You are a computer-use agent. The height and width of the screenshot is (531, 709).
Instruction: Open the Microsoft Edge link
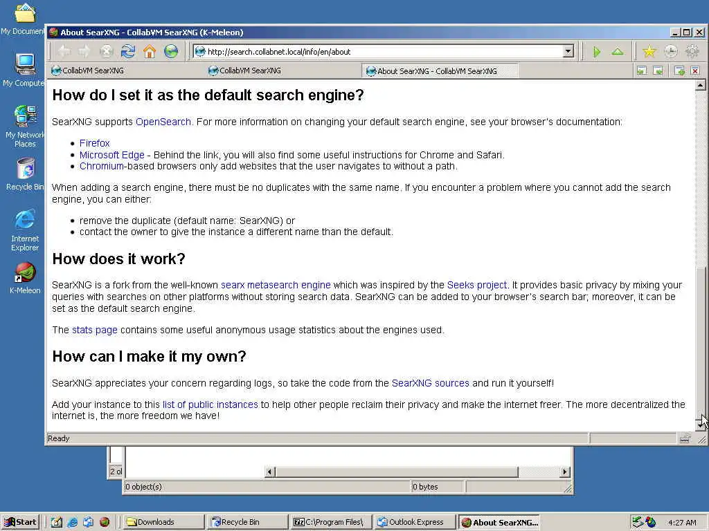coord(111,155)
